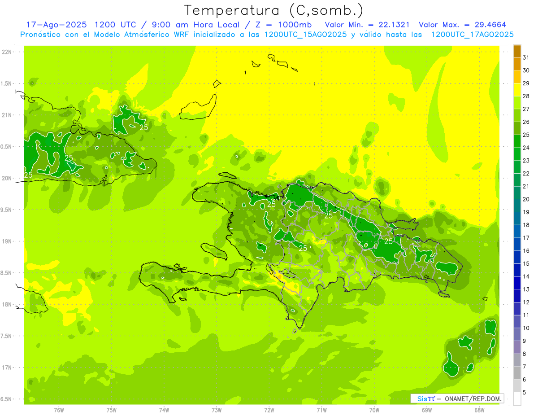Click "Valor Min. = 22.1321" value
Screen dimensions: 538x416
[x=367, y=25]
